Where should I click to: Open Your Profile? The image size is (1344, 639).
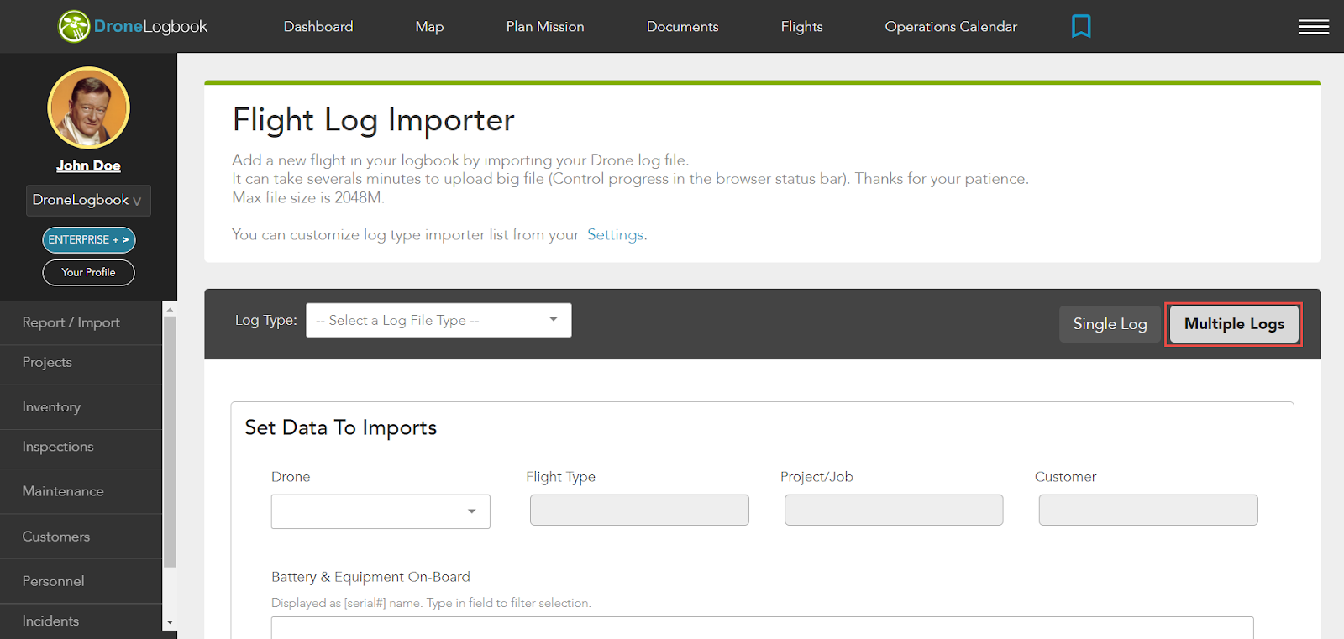pos(88,272)
